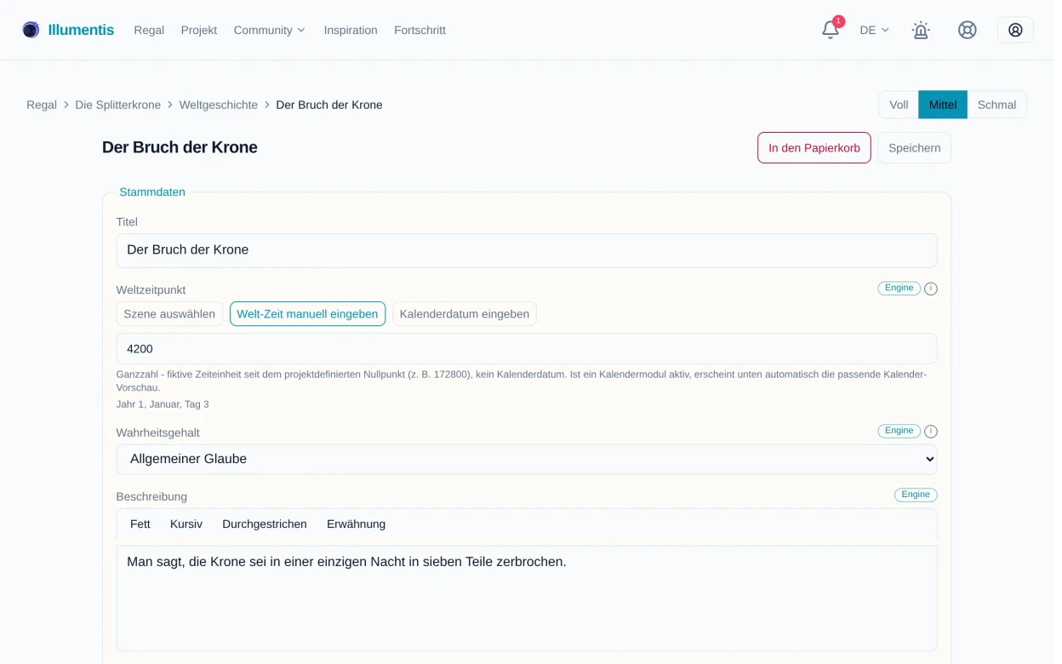Open Weltgeschichte breadcrumb

(218, 105)
